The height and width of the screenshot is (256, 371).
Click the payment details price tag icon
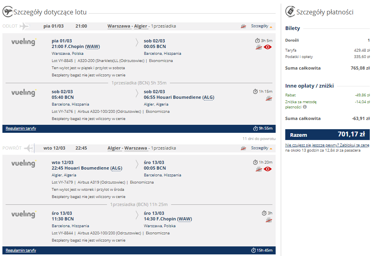(x=290, y=11)
